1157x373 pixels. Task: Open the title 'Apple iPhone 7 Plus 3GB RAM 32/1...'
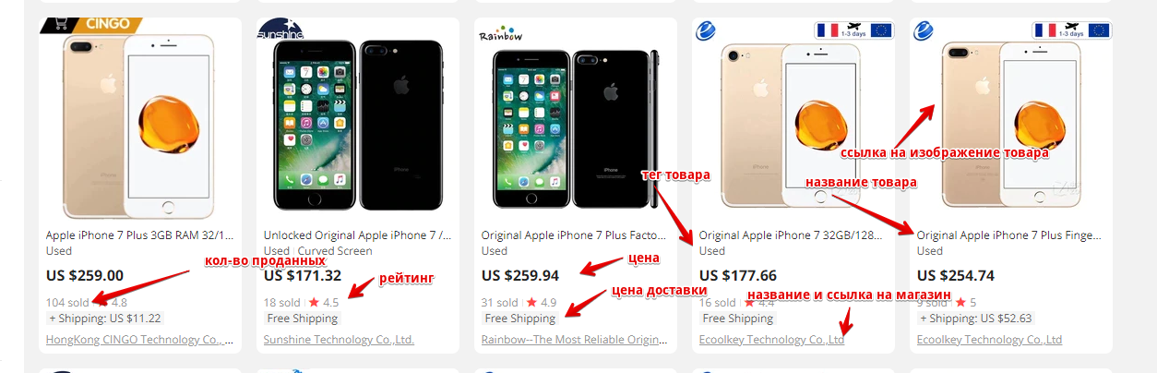(x=138, y=235)
